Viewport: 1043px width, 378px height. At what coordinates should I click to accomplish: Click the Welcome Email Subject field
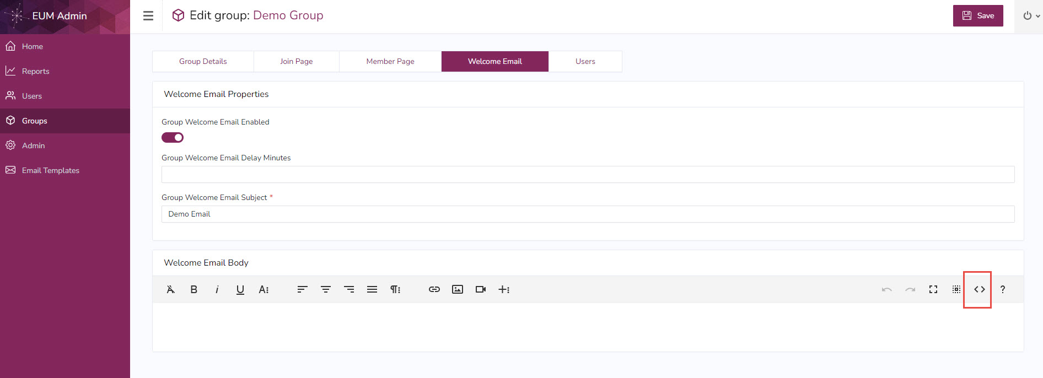coord(588,214)
